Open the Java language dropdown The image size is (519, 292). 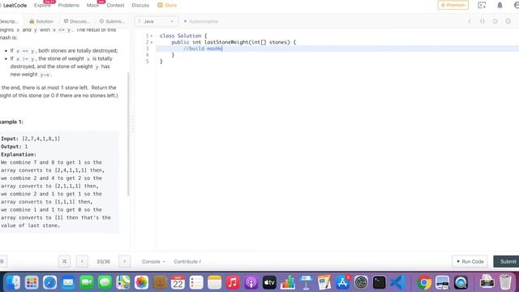coord(157,21)
